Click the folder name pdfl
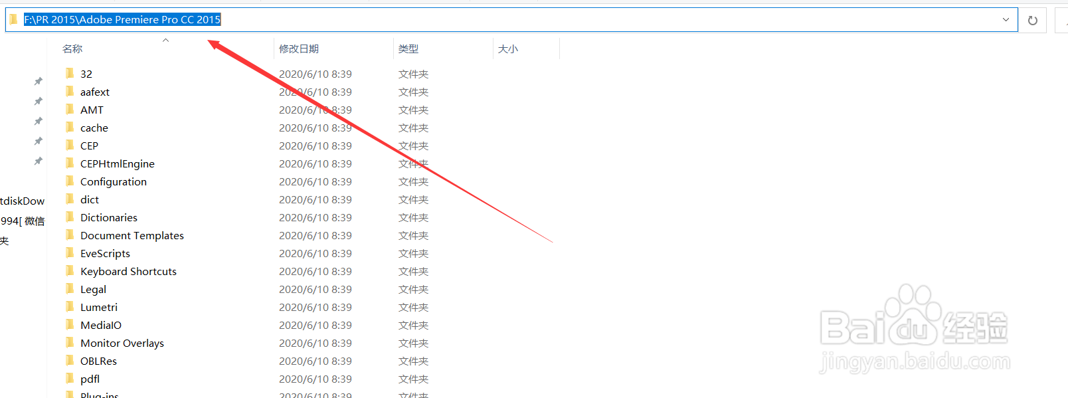This screenshot has width=1068, height=398. [x=90, y=379]
